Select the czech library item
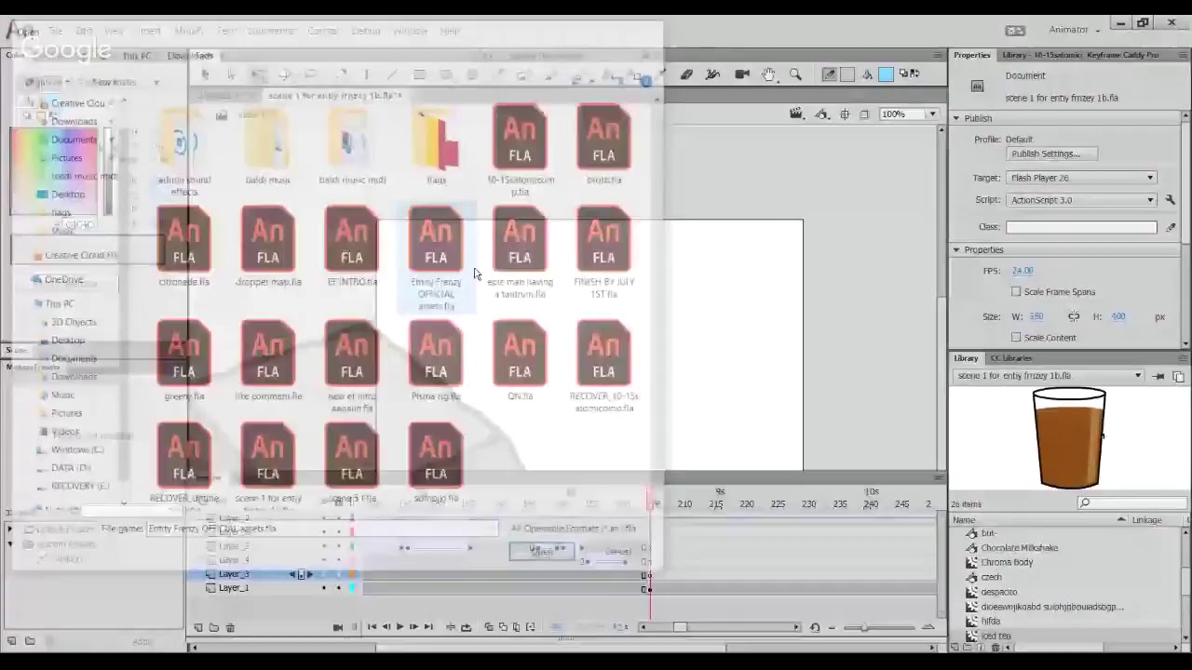 (991, 577)
